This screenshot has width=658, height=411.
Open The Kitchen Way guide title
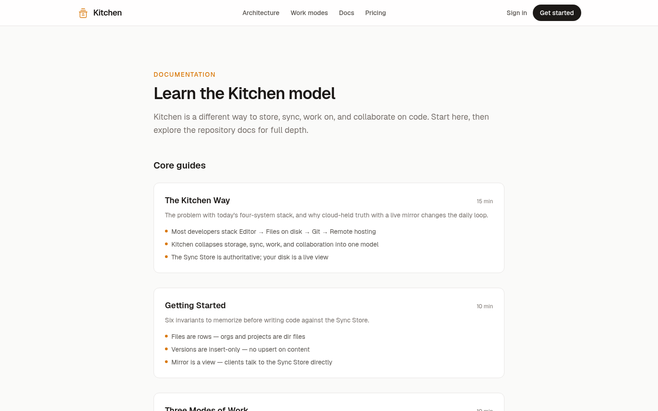pyautogui.click(x=197, y=200)
